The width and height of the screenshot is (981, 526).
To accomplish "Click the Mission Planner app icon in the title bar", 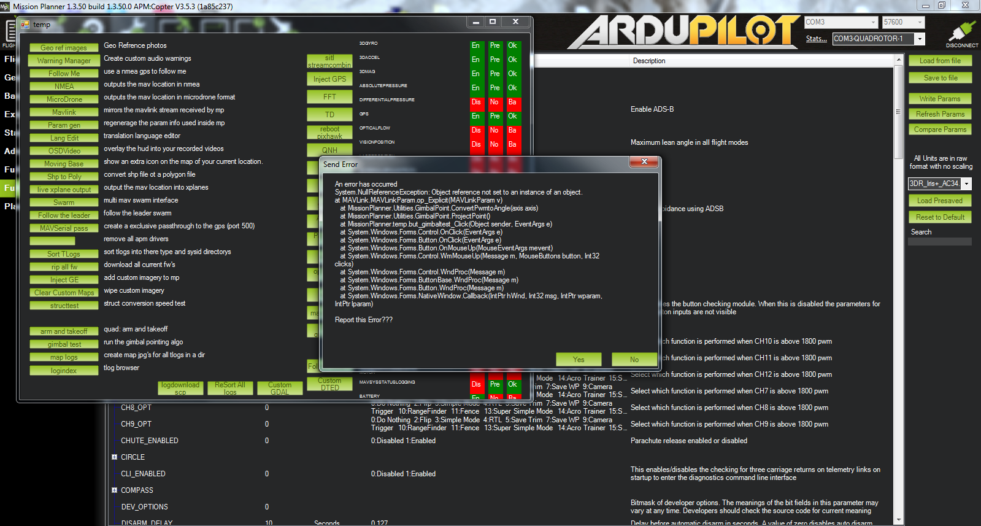I will coord(5,6).
